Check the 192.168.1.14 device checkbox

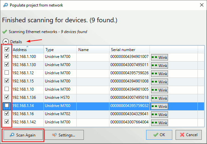coord(7,105)
